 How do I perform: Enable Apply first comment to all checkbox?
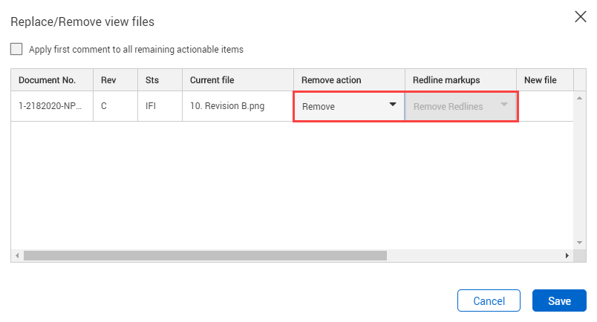click(x=16, y=49)
